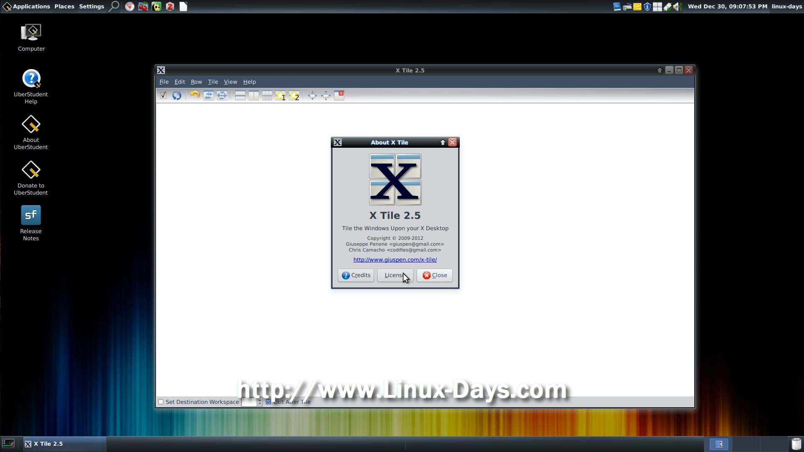Launch red Z application in top panel
The height and width of the screenshot is (452, 804).
click(x=170, y=6)
